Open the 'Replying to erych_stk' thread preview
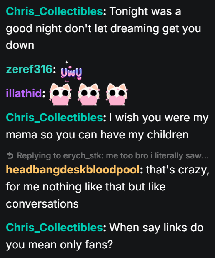215x258 pixels. coord(107,155)
